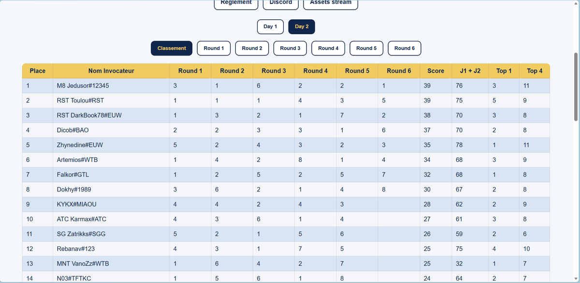Image resolution: width=580 pixels, height=283 pixels.
Task: Click the Top 1 column header
Action: click(504, 71)
